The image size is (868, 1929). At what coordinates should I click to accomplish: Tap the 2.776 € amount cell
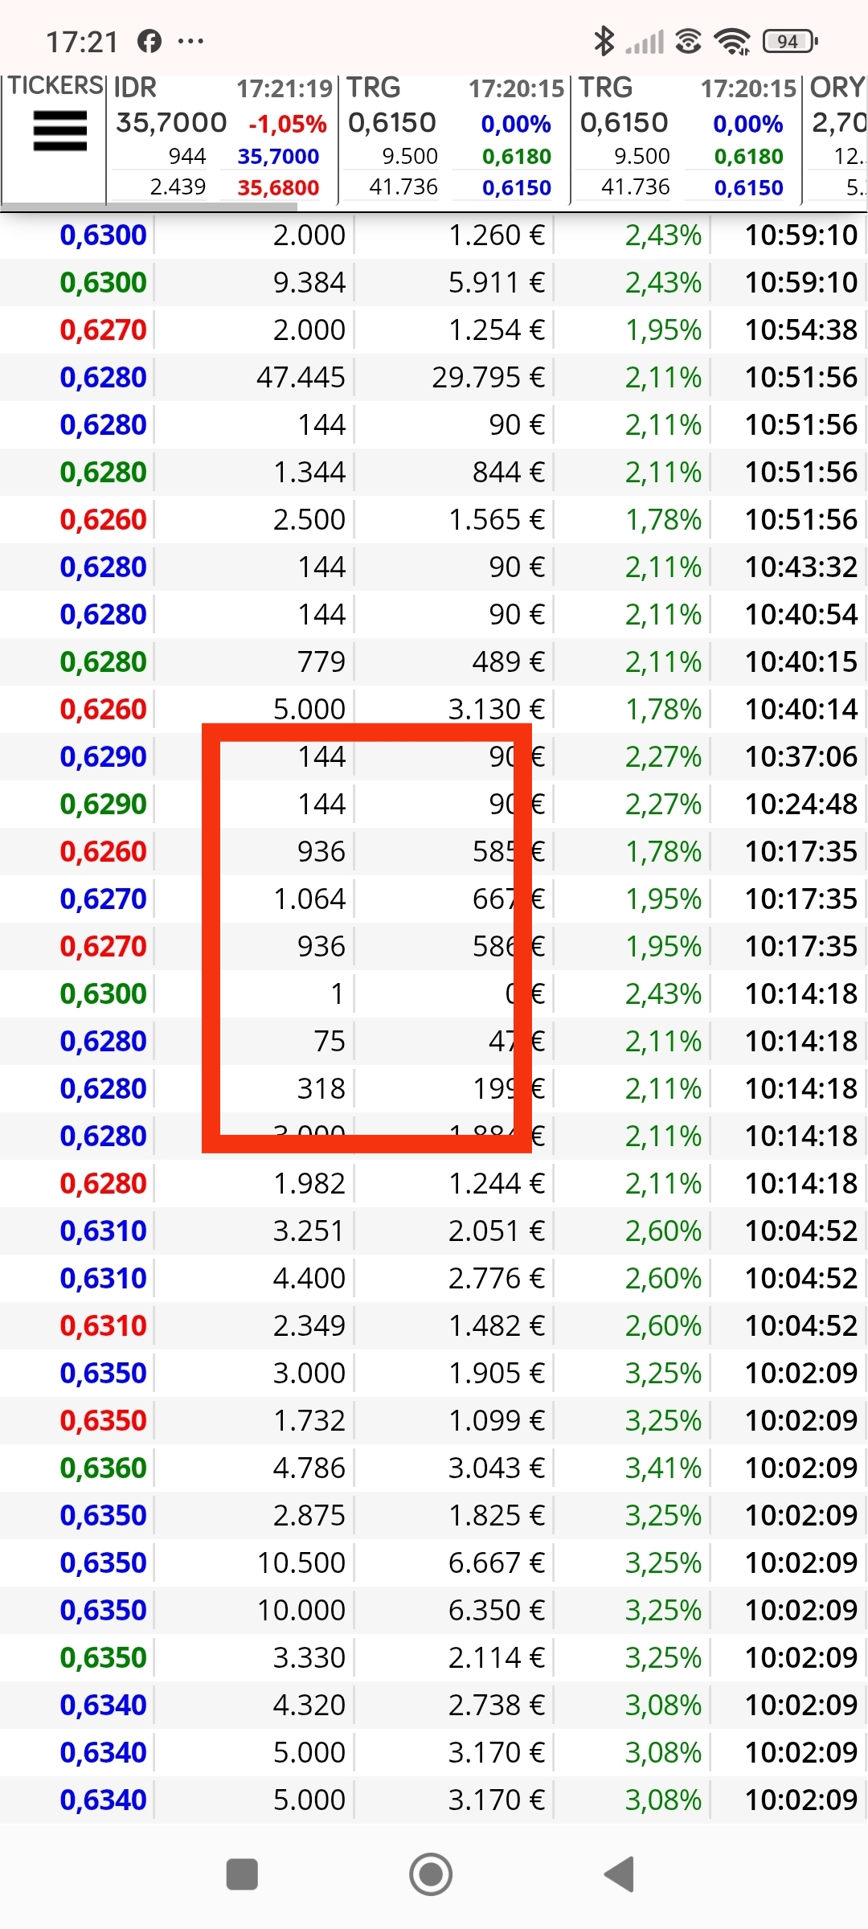[496, 1278]
